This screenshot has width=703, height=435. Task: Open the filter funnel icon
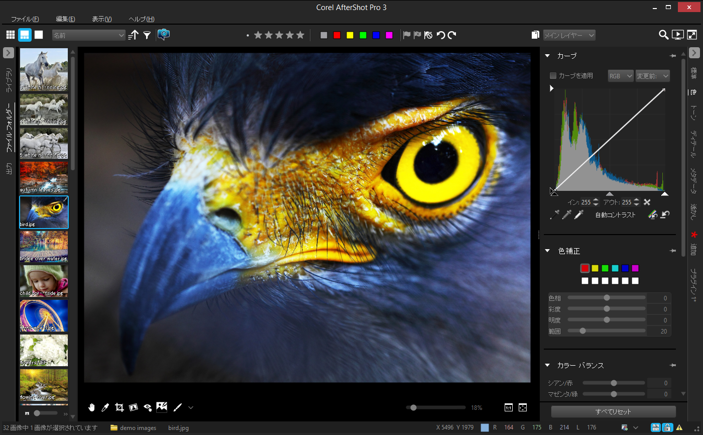[147, 35]
